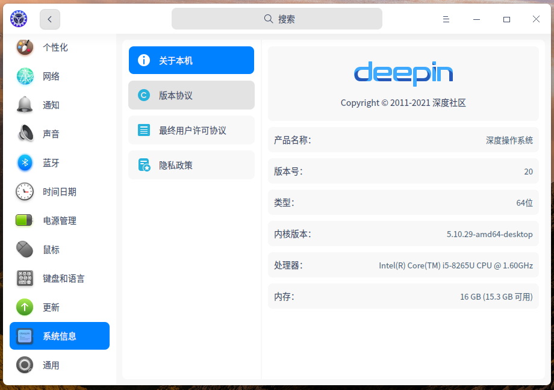This screenshot has width=554, height=390.
Task: Open 鼠标 settings label
Action: (x=51, y=250)
